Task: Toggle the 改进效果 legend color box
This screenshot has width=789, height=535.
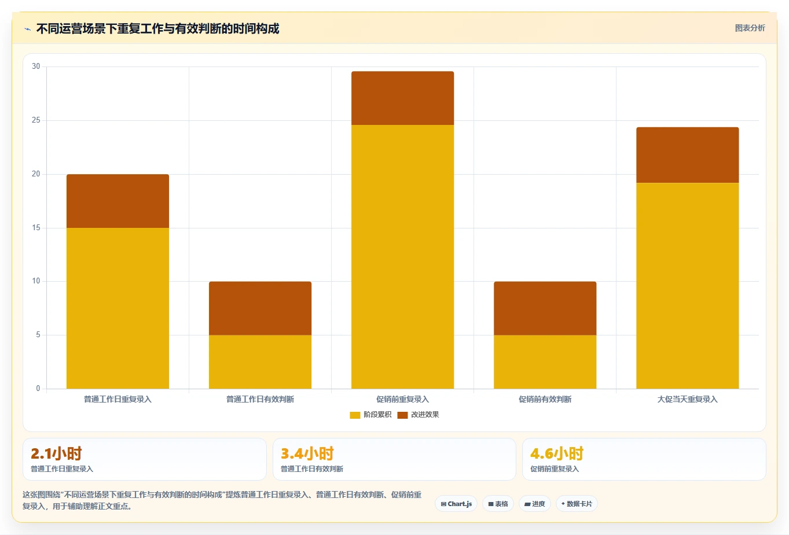Action: coord(402,415)
